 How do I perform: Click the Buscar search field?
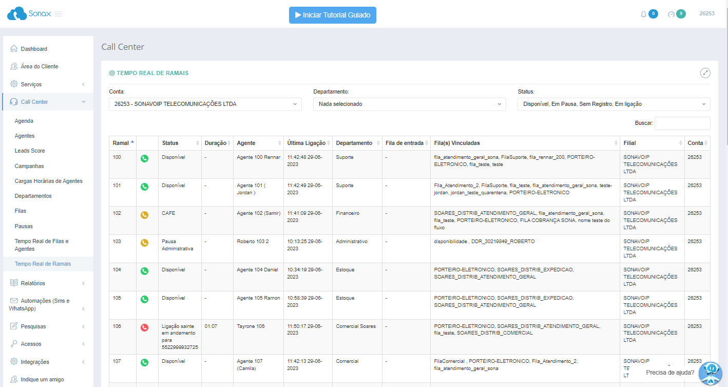[682, 123]
